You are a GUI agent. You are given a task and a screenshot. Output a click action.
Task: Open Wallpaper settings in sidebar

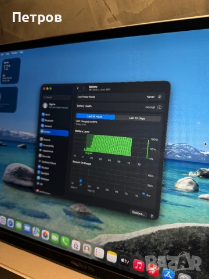click(x=43, y=178)
